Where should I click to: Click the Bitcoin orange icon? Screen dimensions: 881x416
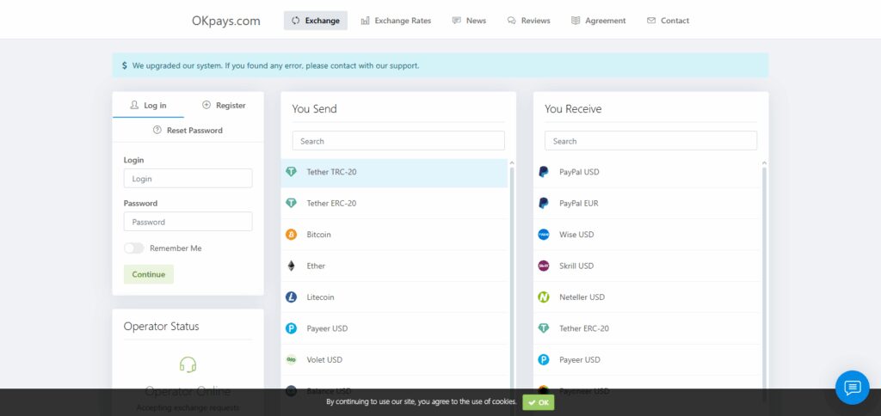click(x=291, y=235)
